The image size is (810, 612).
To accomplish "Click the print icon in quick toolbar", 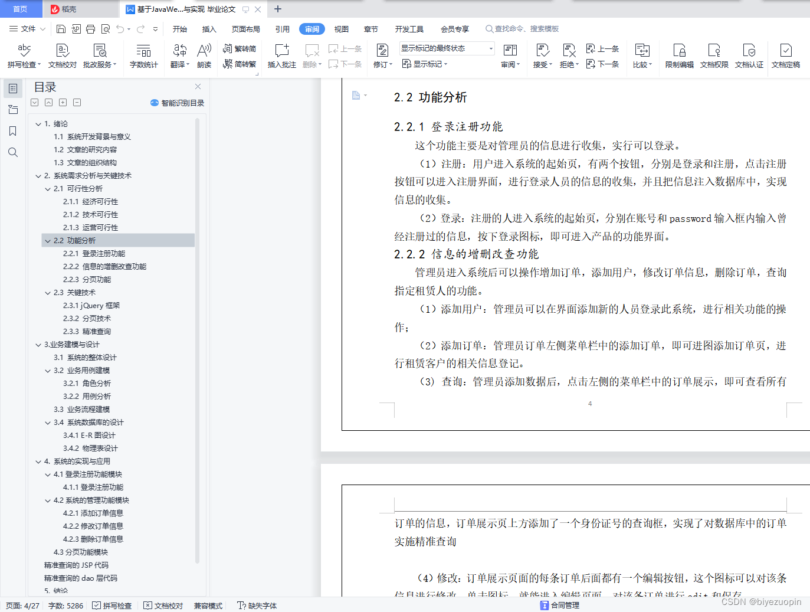I will click(x=90, y=29).
